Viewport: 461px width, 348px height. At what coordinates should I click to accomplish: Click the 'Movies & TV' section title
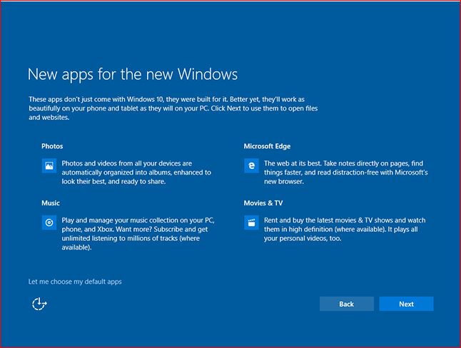tap(263, 203)
